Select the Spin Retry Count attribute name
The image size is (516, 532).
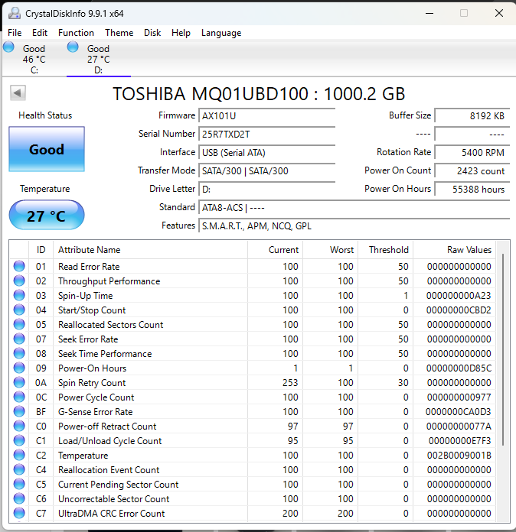tap(92, 383)
